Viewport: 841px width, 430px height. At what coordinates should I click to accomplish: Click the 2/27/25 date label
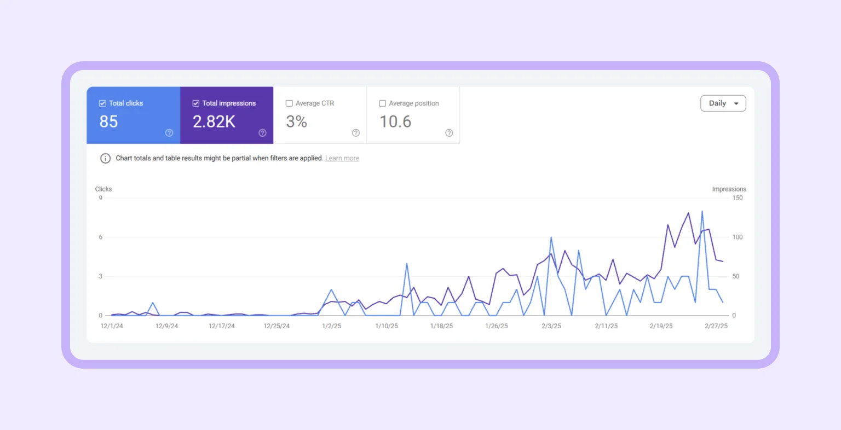pos(716,326)
